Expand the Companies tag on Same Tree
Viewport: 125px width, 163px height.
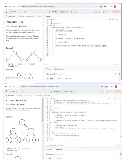[x=23, y=26]
